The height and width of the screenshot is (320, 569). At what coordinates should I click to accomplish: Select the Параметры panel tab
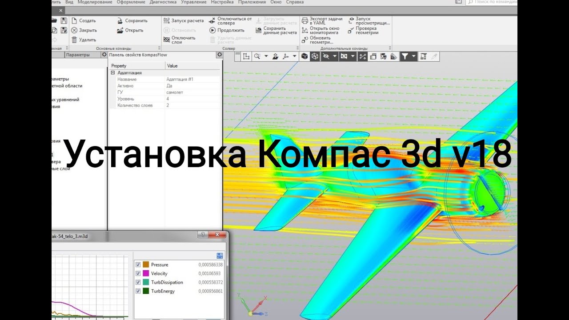[x=82, y=55]
